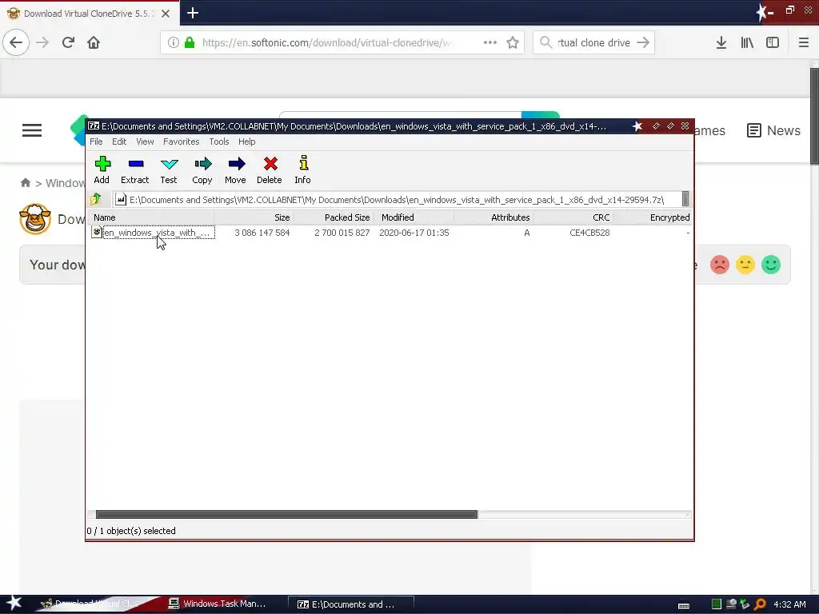
Task: Open the Firefox downloads panel
Action: coord(721,42)
